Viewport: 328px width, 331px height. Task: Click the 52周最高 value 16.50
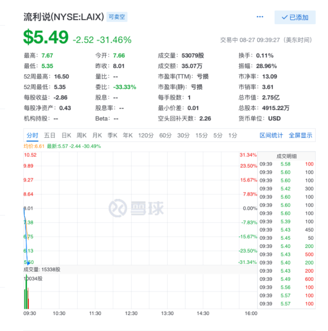(61, 76)
